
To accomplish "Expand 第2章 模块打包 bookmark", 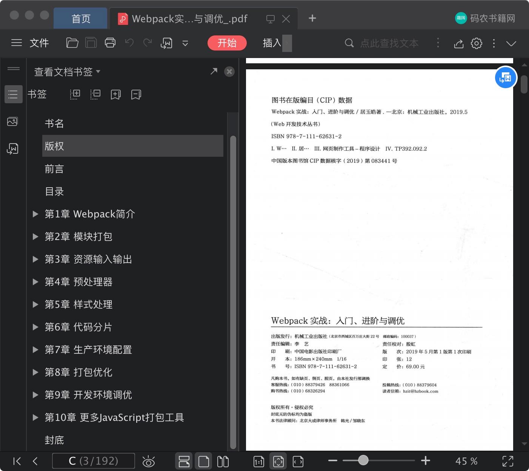I will pos(35,237).
